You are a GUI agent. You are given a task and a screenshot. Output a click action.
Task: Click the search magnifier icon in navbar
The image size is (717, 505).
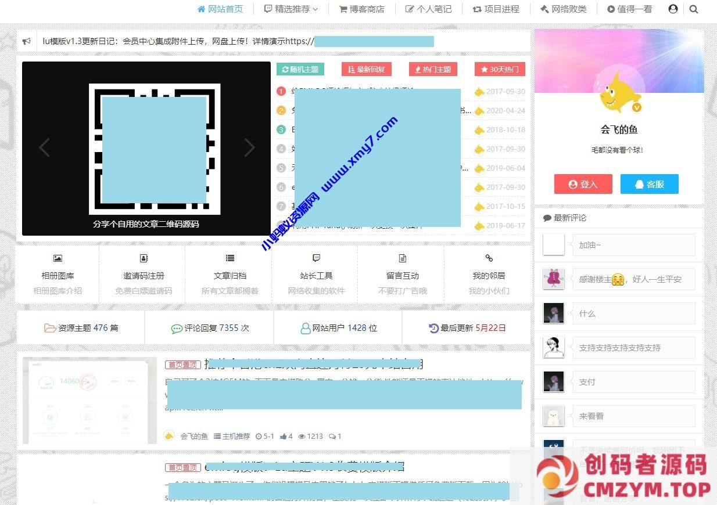[694, 9]
